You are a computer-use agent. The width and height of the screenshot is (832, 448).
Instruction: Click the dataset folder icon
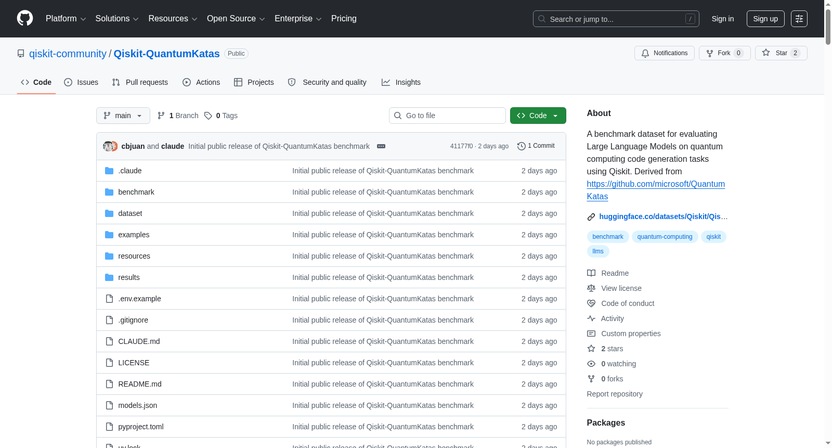click(109, 213)
